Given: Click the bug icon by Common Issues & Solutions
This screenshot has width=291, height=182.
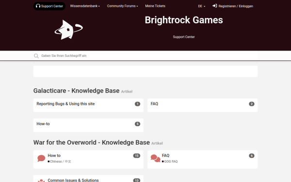Looking at the screenshot, I should pyautogui.click(x=41, y=181).
